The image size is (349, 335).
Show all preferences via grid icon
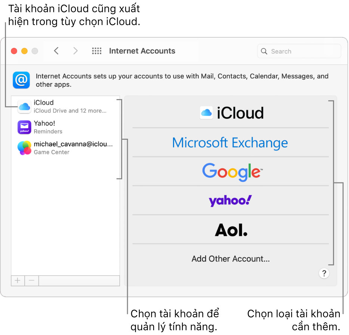[x=97, y=51]
